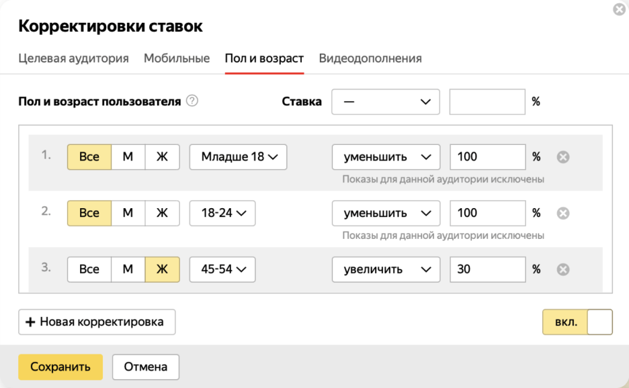Screen dimensions: 629x388
Task: Select Ж gender in second row
Action: pos(162,213)
